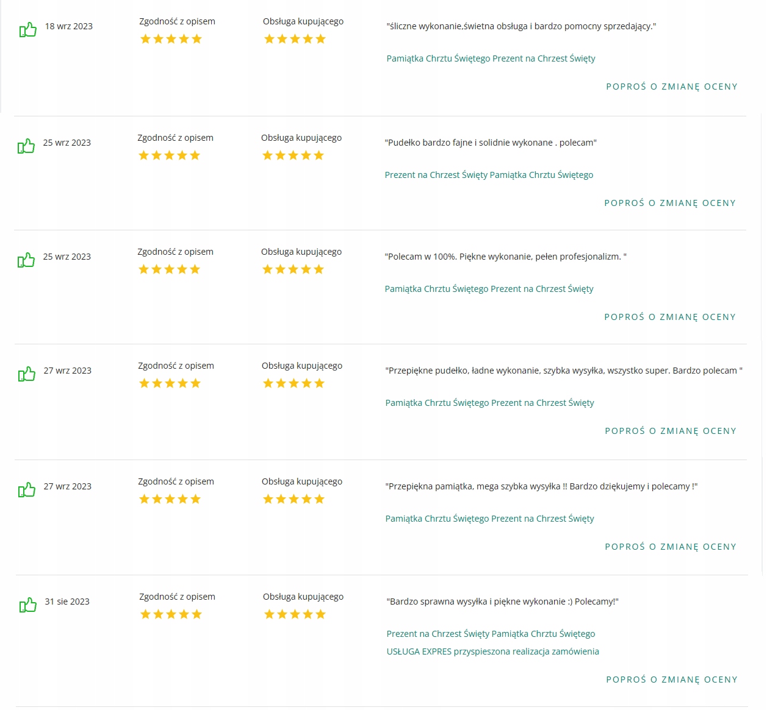Image resolution: width=767 pixels, height=710 pixels.
Task: Click thumbs-up icon beside 'Polecam w 100%' review
Action: pyautogui.click(x=26, y=260)
